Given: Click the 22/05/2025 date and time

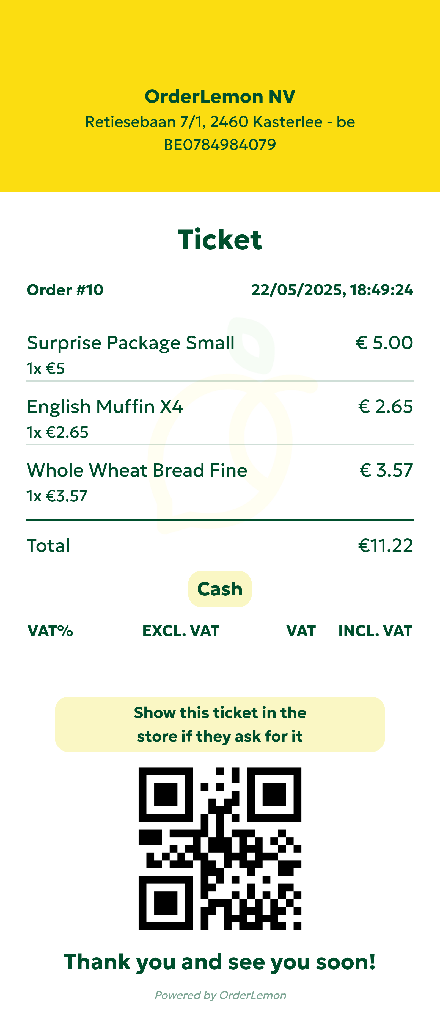Looking at the screenshot, I should point(332,289).
